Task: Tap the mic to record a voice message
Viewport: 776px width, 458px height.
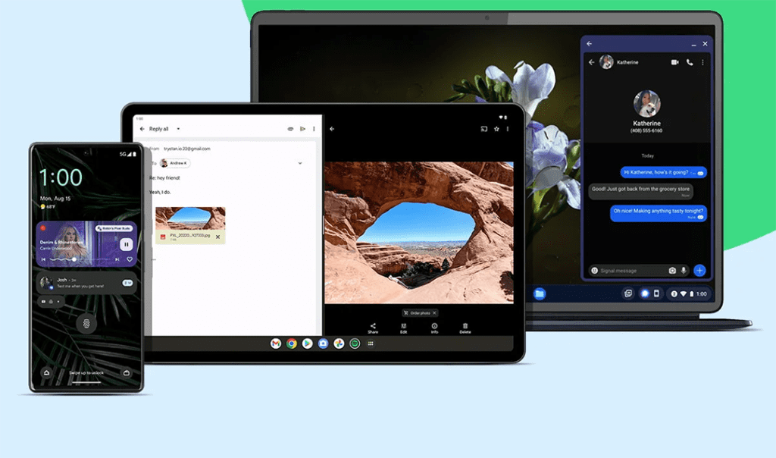Action: pos(684,271)
